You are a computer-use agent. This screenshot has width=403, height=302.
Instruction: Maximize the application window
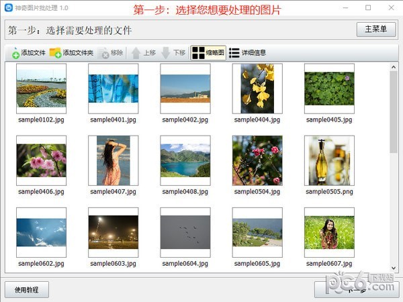368,7
